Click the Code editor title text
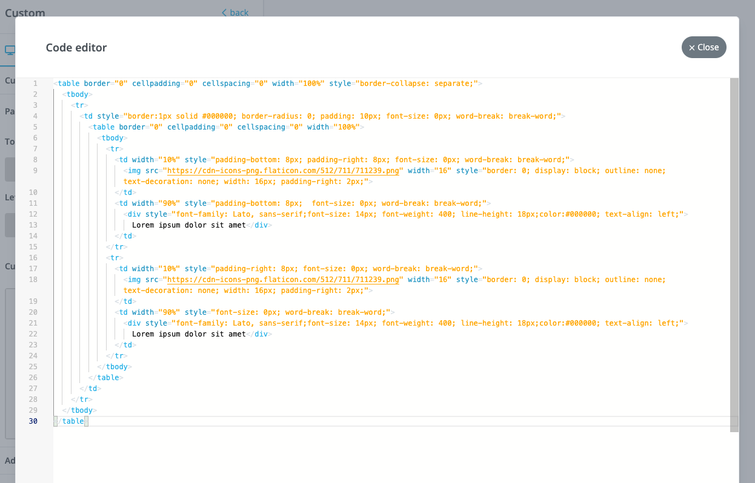The width and height of the screenshot is (755, 483). [x=76, y=47]
